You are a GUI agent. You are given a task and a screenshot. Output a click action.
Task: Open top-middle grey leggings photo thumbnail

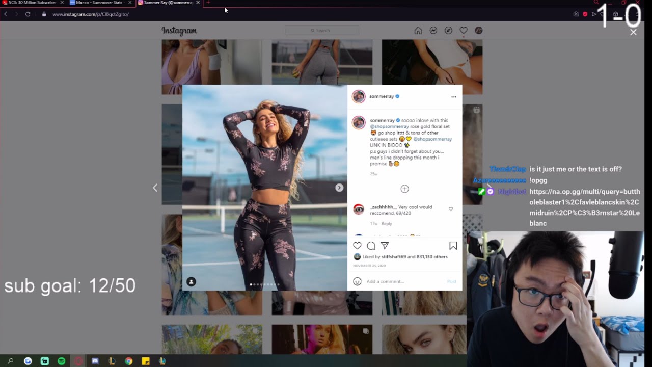point(322,62)
